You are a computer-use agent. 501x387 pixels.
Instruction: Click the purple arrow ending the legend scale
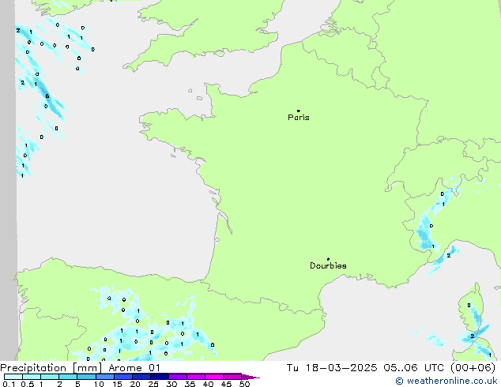coord(250,377)
